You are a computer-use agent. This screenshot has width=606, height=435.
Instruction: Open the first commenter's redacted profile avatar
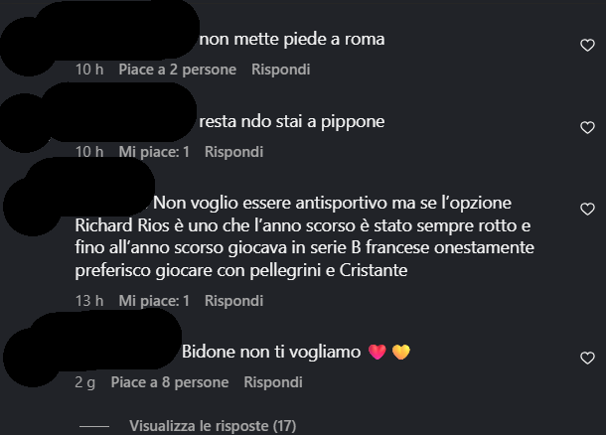click(29, 47)
